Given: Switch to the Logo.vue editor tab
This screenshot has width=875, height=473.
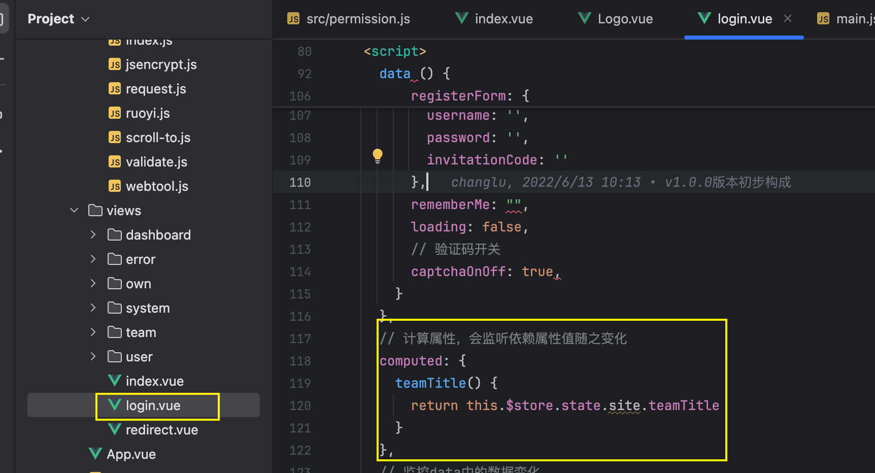Looking at the screenshot, I should click(x=615, y=19).
